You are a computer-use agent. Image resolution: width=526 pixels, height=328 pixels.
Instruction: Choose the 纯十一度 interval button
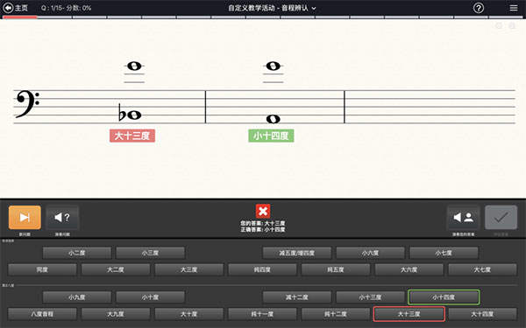(x=262, y=314)
